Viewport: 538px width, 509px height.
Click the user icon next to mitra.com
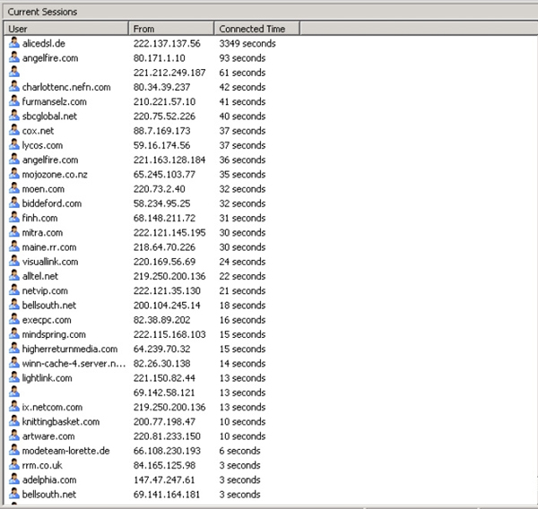pos(14,232)
